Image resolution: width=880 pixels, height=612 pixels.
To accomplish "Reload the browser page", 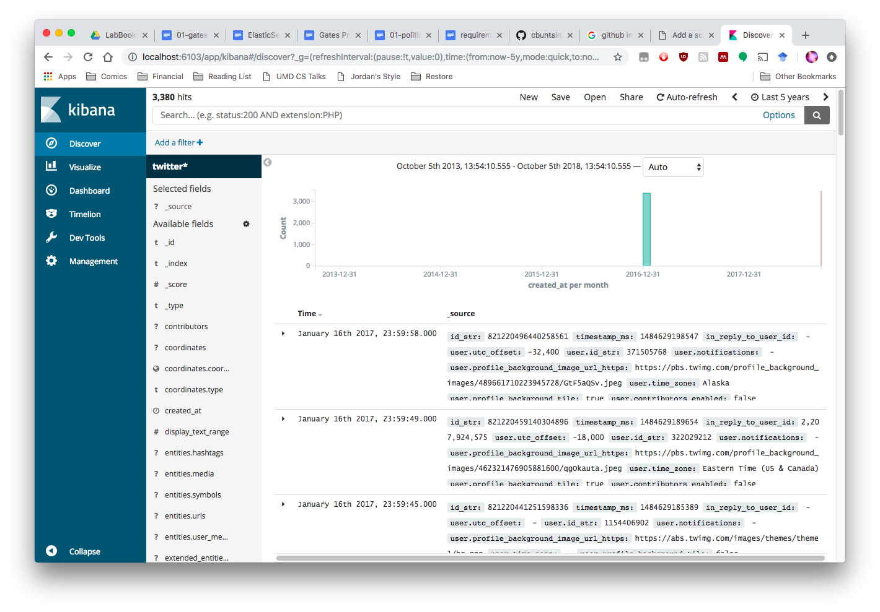I will pyautogui.click(x=88, y=57).
